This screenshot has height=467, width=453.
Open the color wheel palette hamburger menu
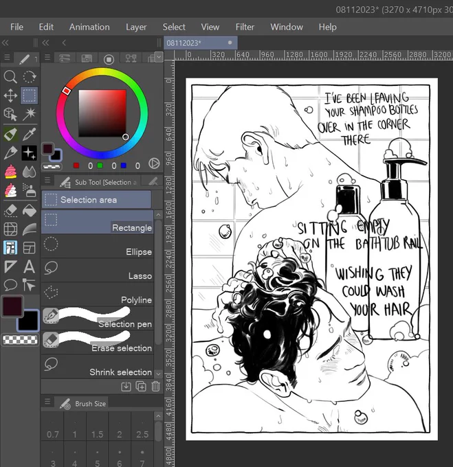click(47, 57)
